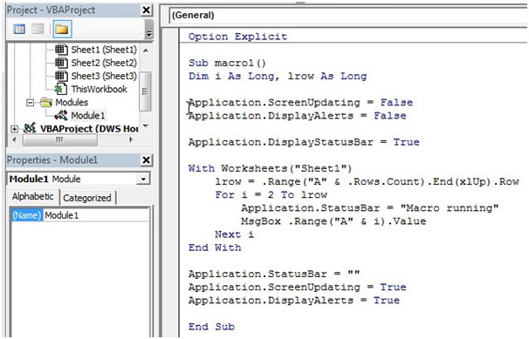The height and width of the screenshot is (339, 529).
Task: Open the Project toolbar overflow options arrow
Action: click(x=148, y=33)
